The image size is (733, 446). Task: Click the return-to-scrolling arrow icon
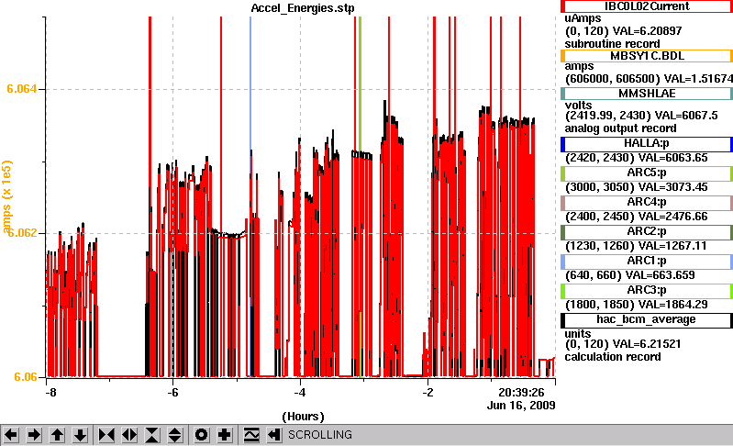coord(274,435)
